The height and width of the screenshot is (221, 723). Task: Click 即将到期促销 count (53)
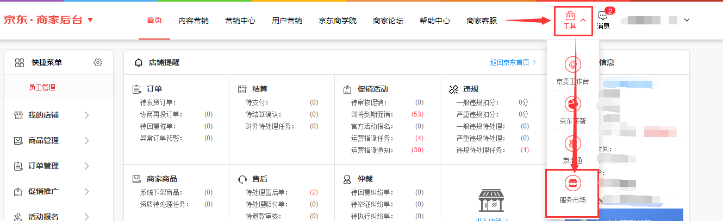point(417,114)
